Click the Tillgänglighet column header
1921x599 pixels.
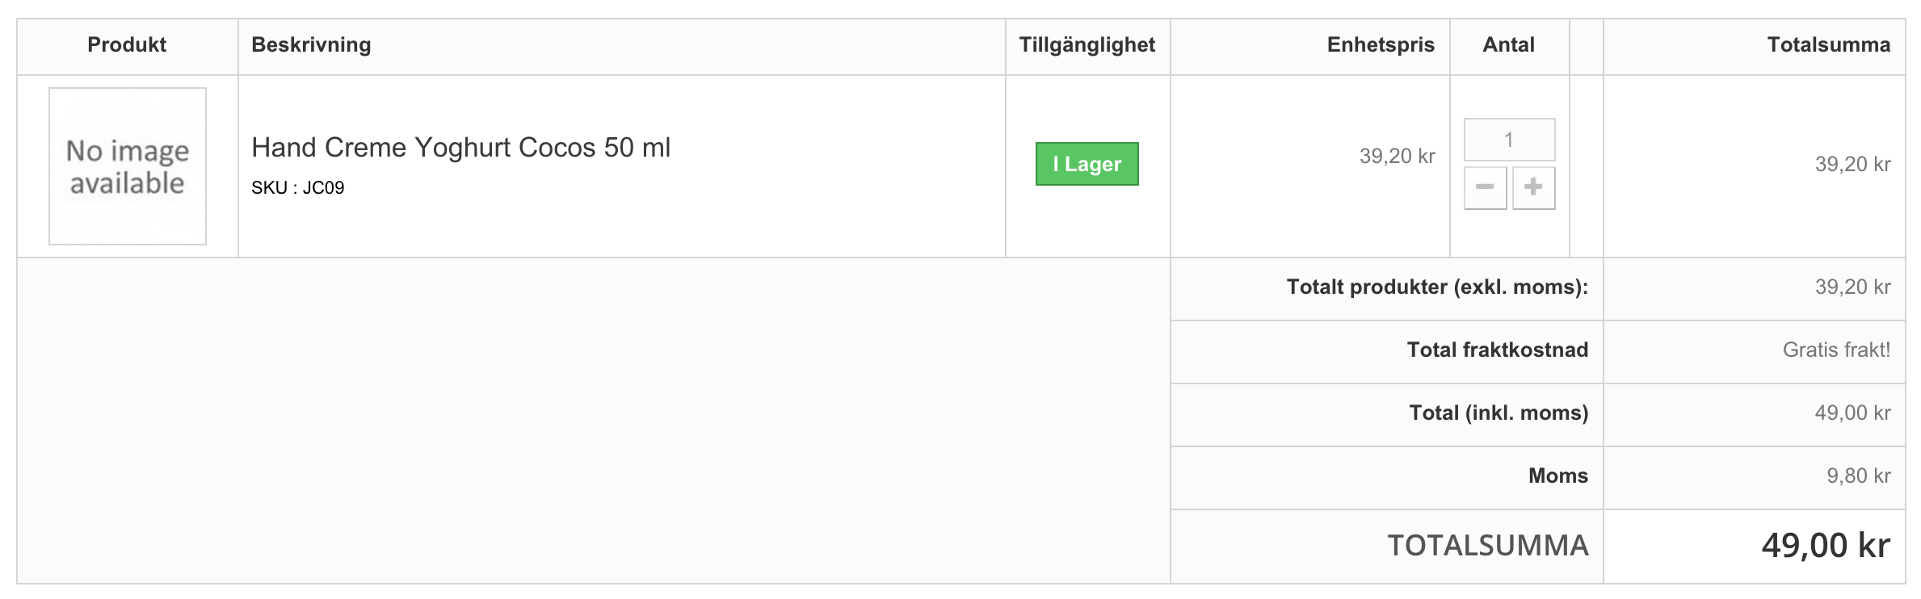pyautogui.click(x=1087, y=45)
